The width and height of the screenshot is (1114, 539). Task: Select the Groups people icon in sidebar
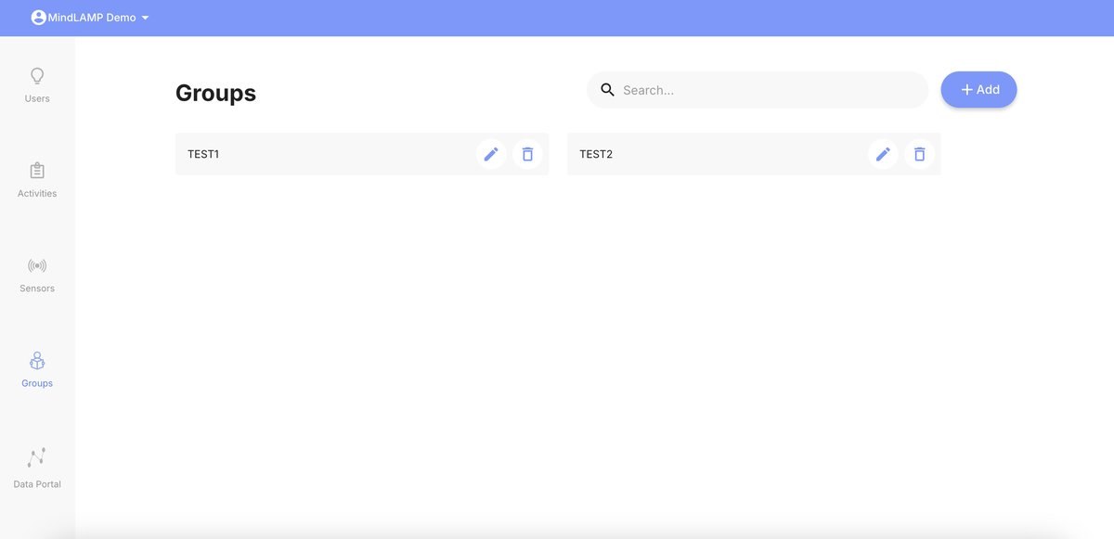coord(37,361)
